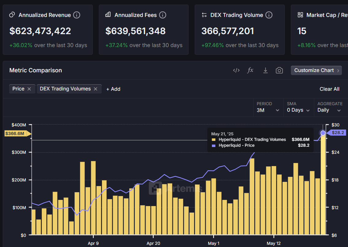The height and width of the screenshot is (247, 348).
Task: Click the $12 right axis label
Action: [x=335, y=208]
